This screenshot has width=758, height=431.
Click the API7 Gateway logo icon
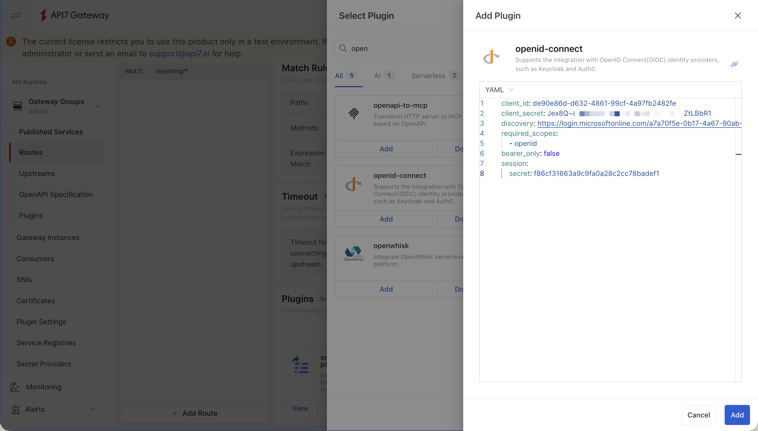(x=44, y=15)
